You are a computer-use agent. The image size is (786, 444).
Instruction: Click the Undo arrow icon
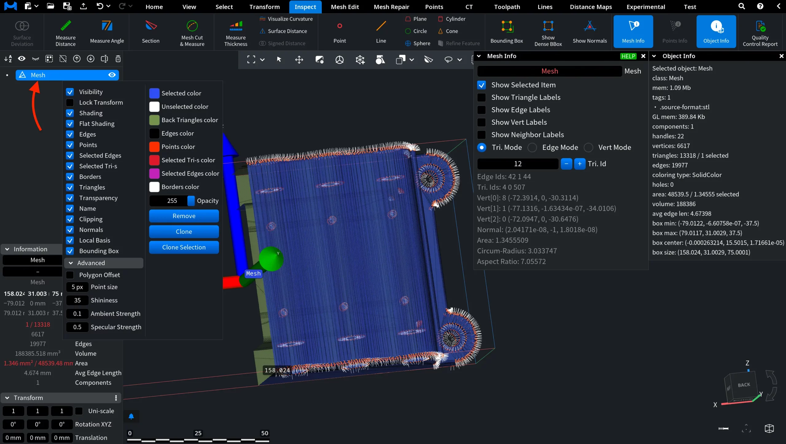[x=100, y=6]
